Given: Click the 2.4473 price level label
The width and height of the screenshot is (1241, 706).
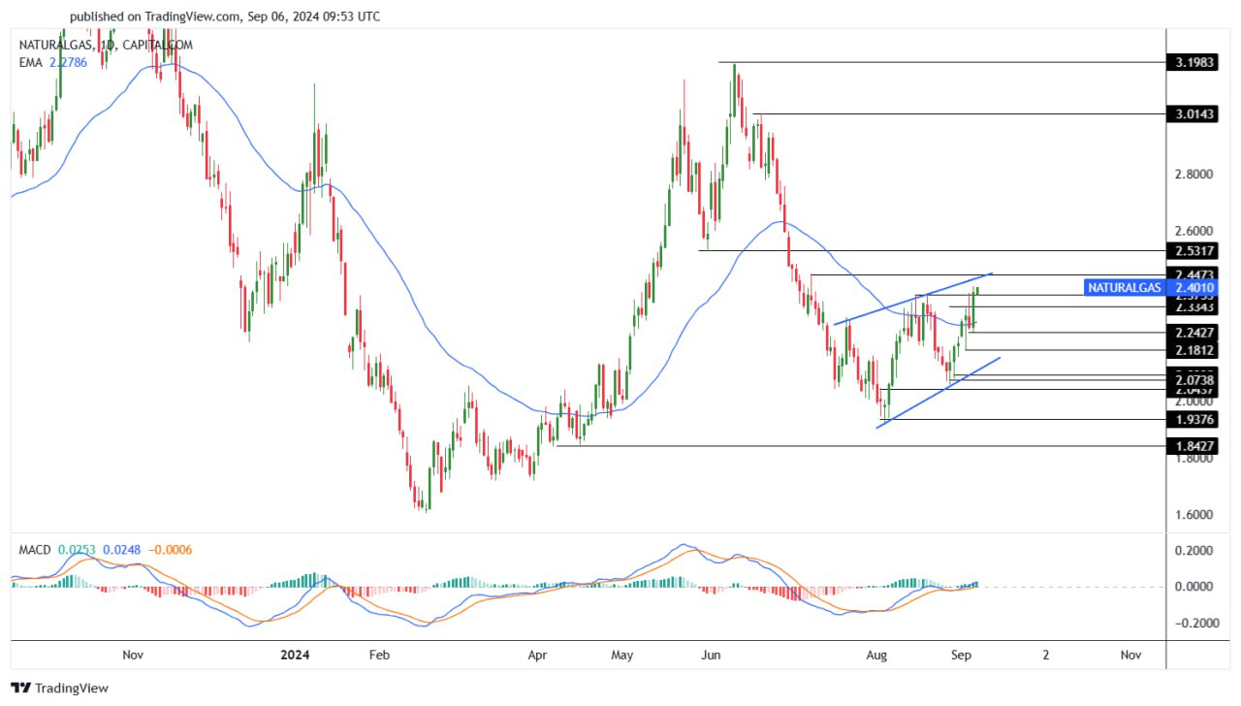Looking at the screenshot, I should [x=1193, y=274].
